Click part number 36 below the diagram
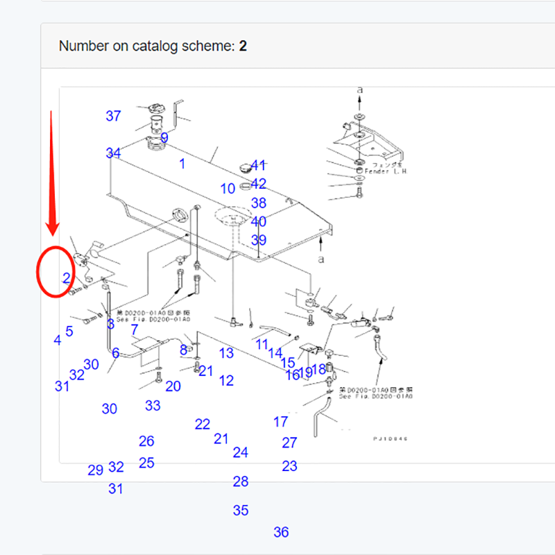Image resolution: width=555 pixels, height=555 pixels. pyautogui.click(x=281, y=532)
